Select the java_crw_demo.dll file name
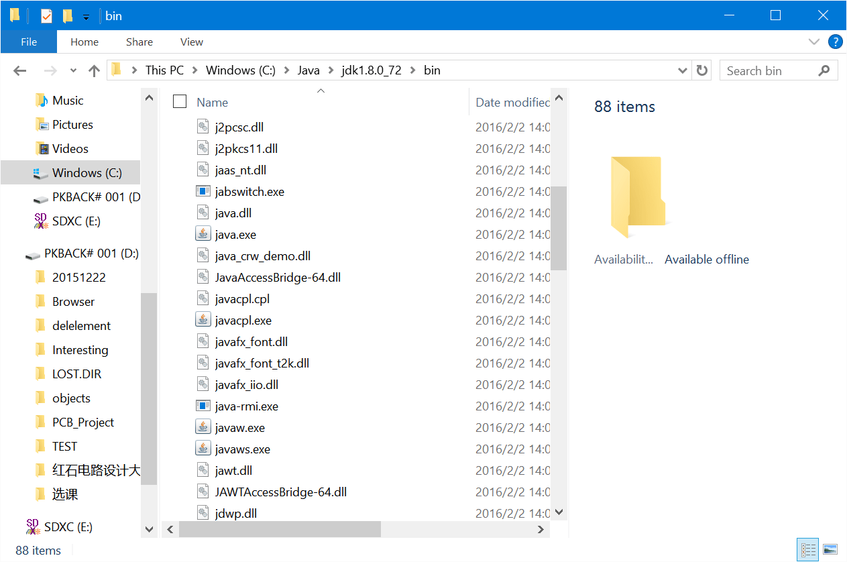 point(263,256)
